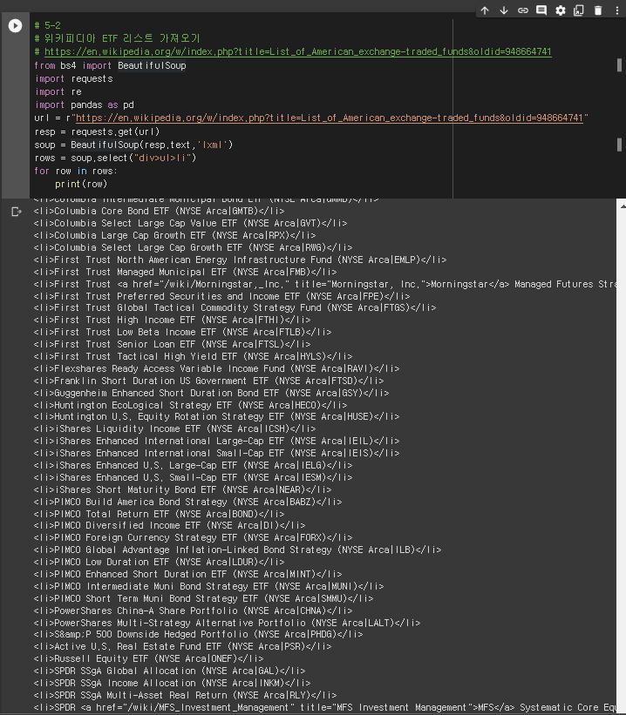Copy link to cell icon
This screenshot has height=715, width=626.
[523, 10]
